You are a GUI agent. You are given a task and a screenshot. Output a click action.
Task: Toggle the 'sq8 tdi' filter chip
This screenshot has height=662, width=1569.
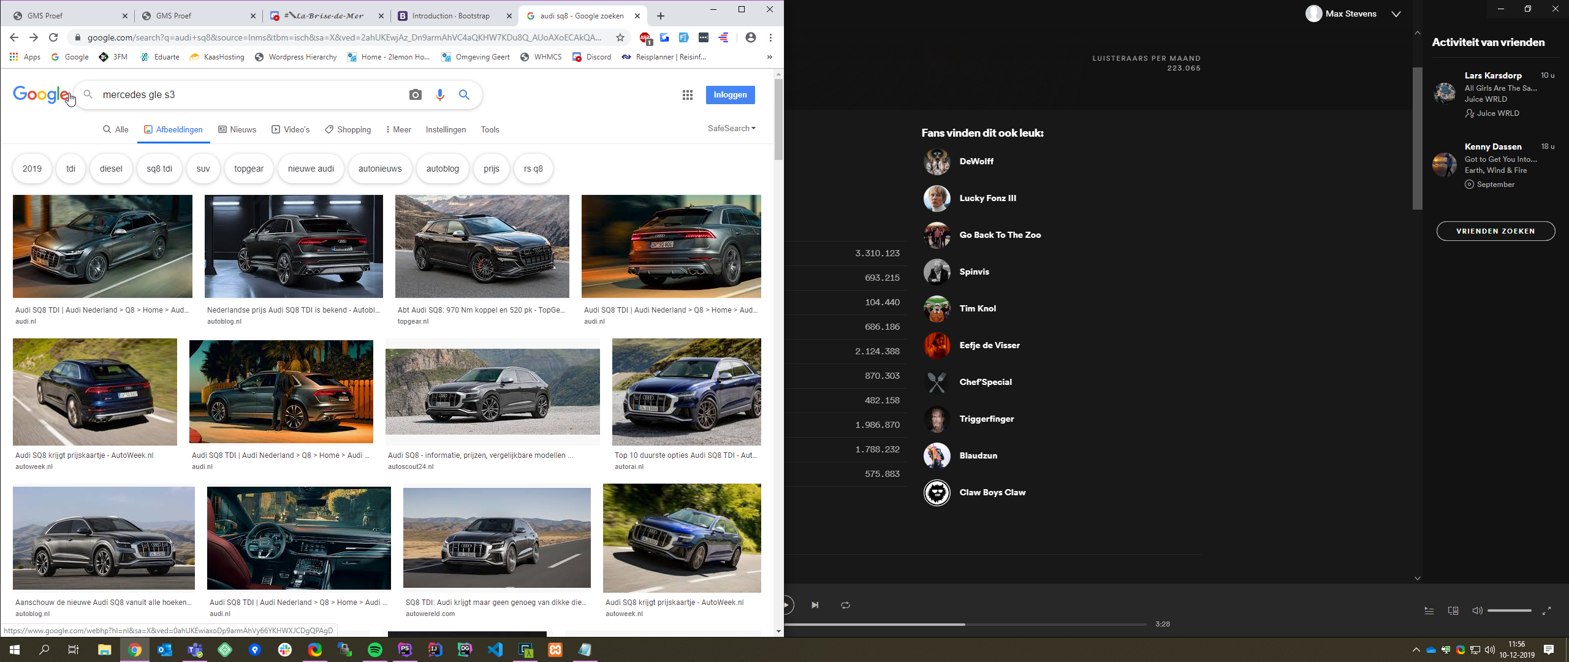click(159, 169)
